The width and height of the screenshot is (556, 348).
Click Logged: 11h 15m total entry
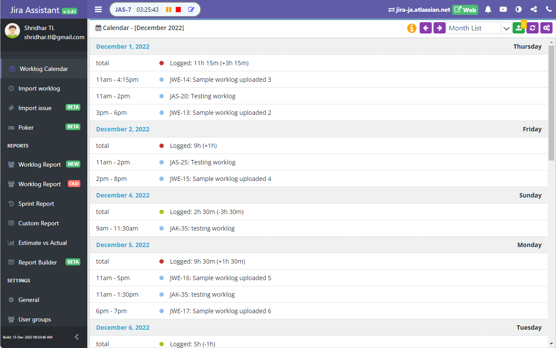pyautogui.click(x=209, y=63)
